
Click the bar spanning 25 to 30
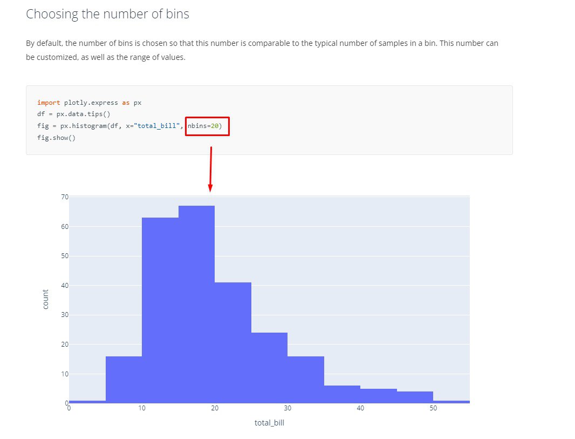270,368
